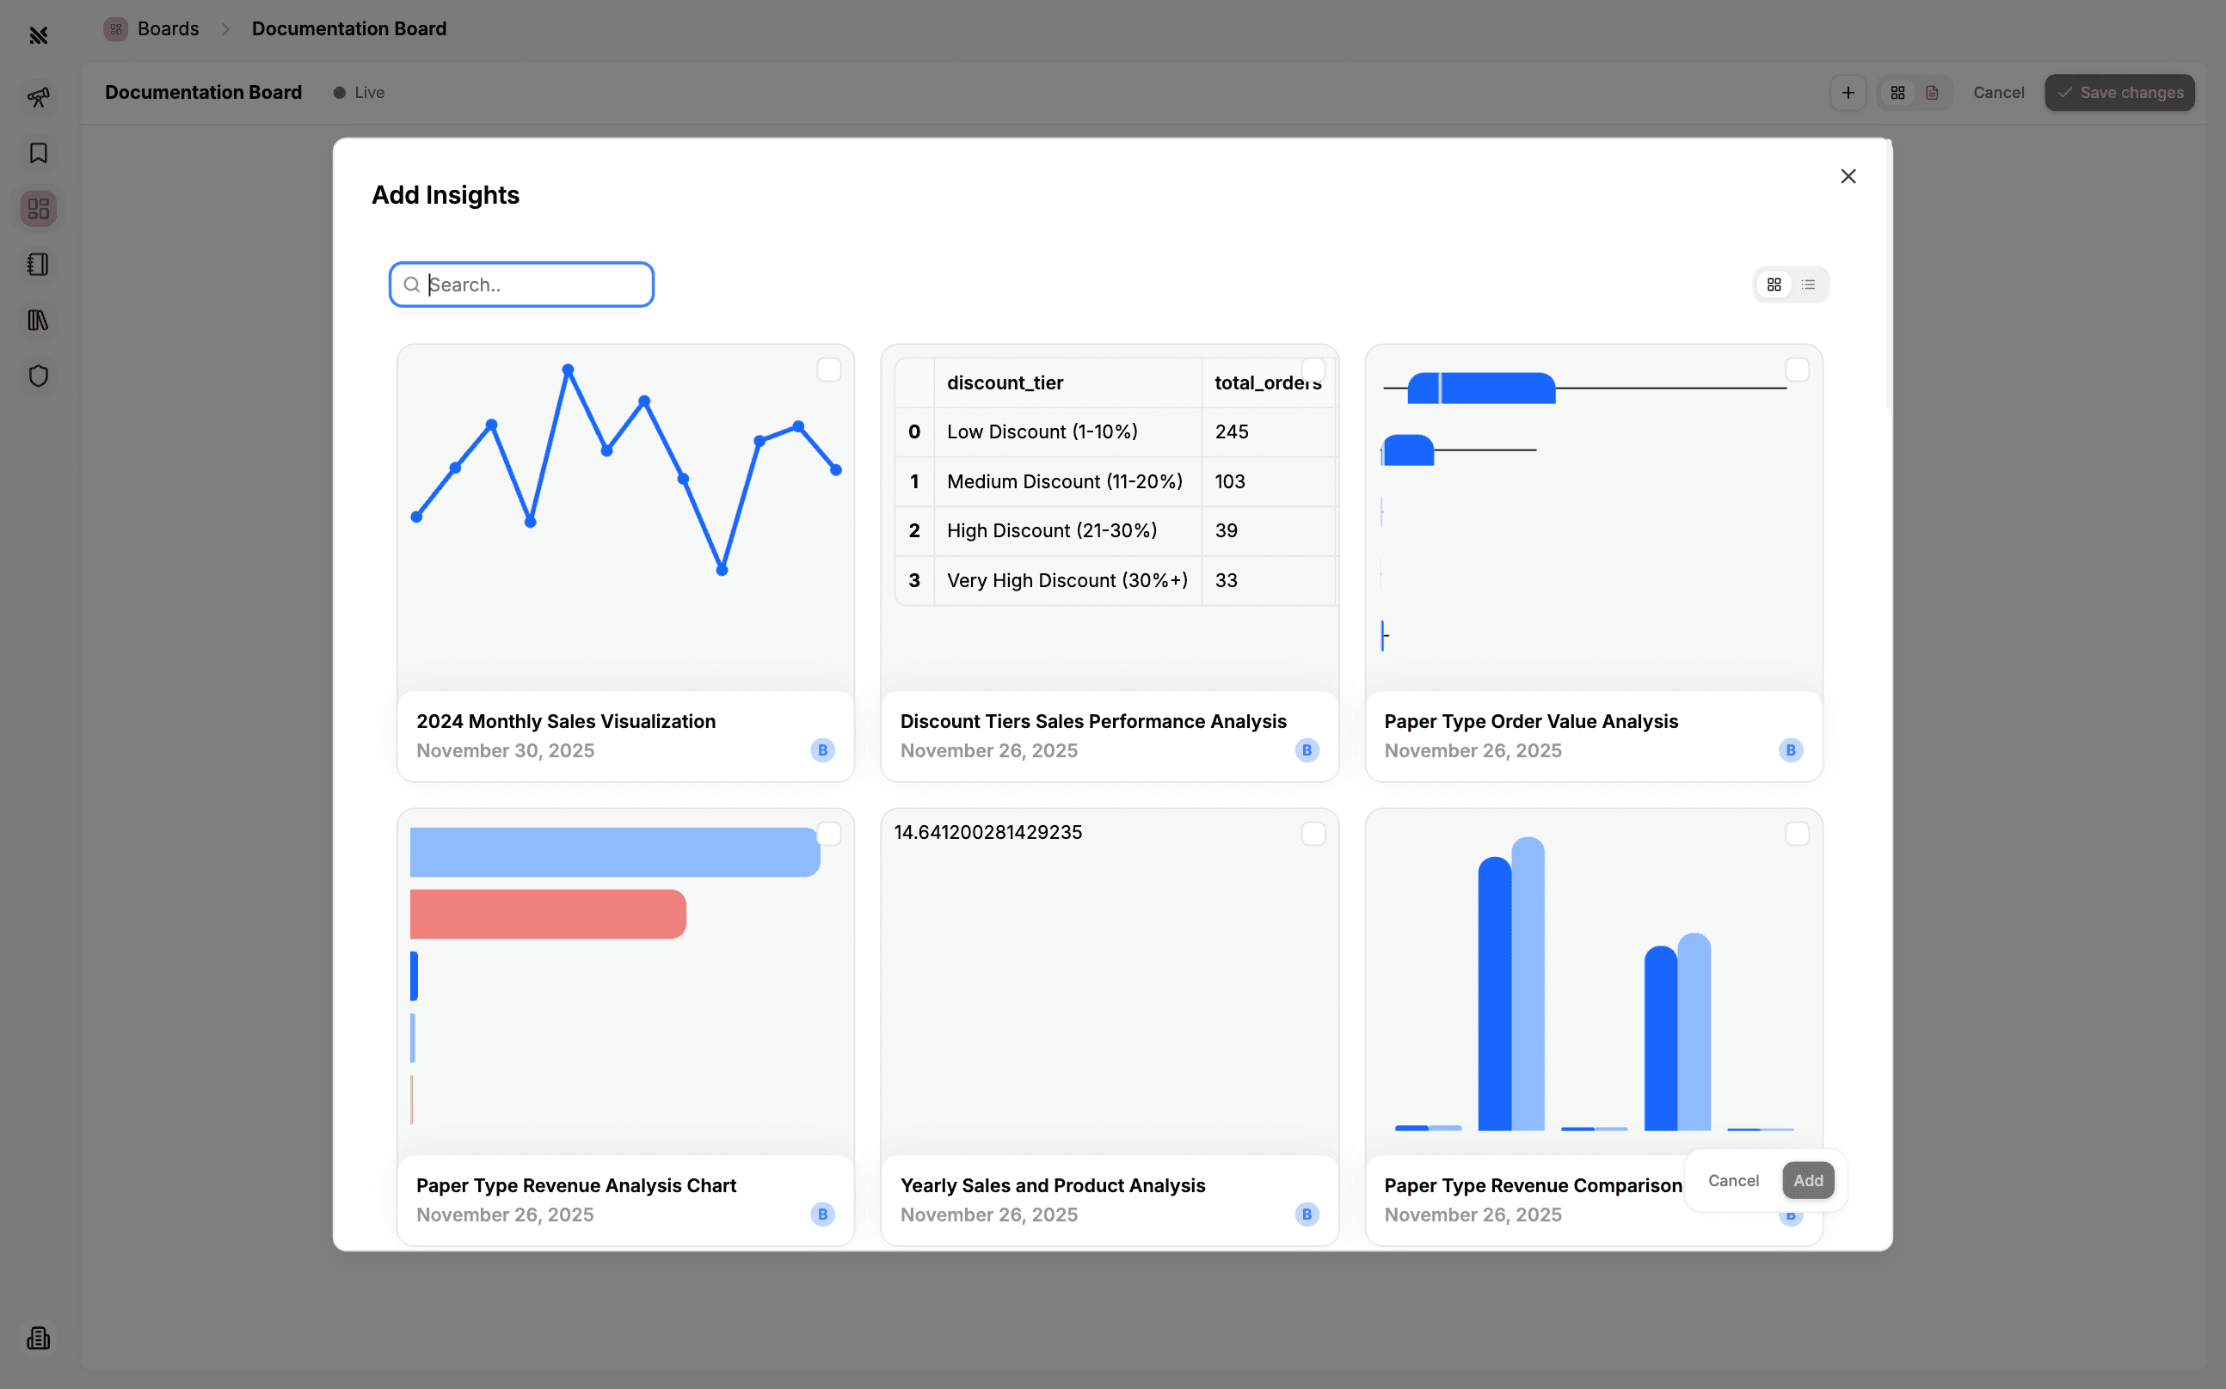The height and width of the screenshot is (1389, 2226).
Task: Switch insights to list view
Action: [x=1809, y=284]
